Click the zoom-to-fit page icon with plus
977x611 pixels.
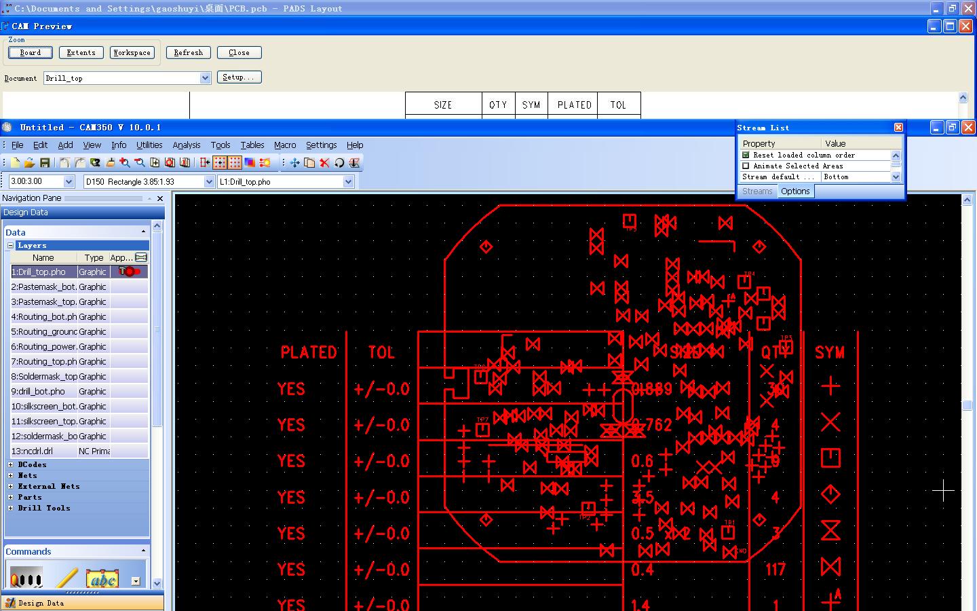coord(155,163)
